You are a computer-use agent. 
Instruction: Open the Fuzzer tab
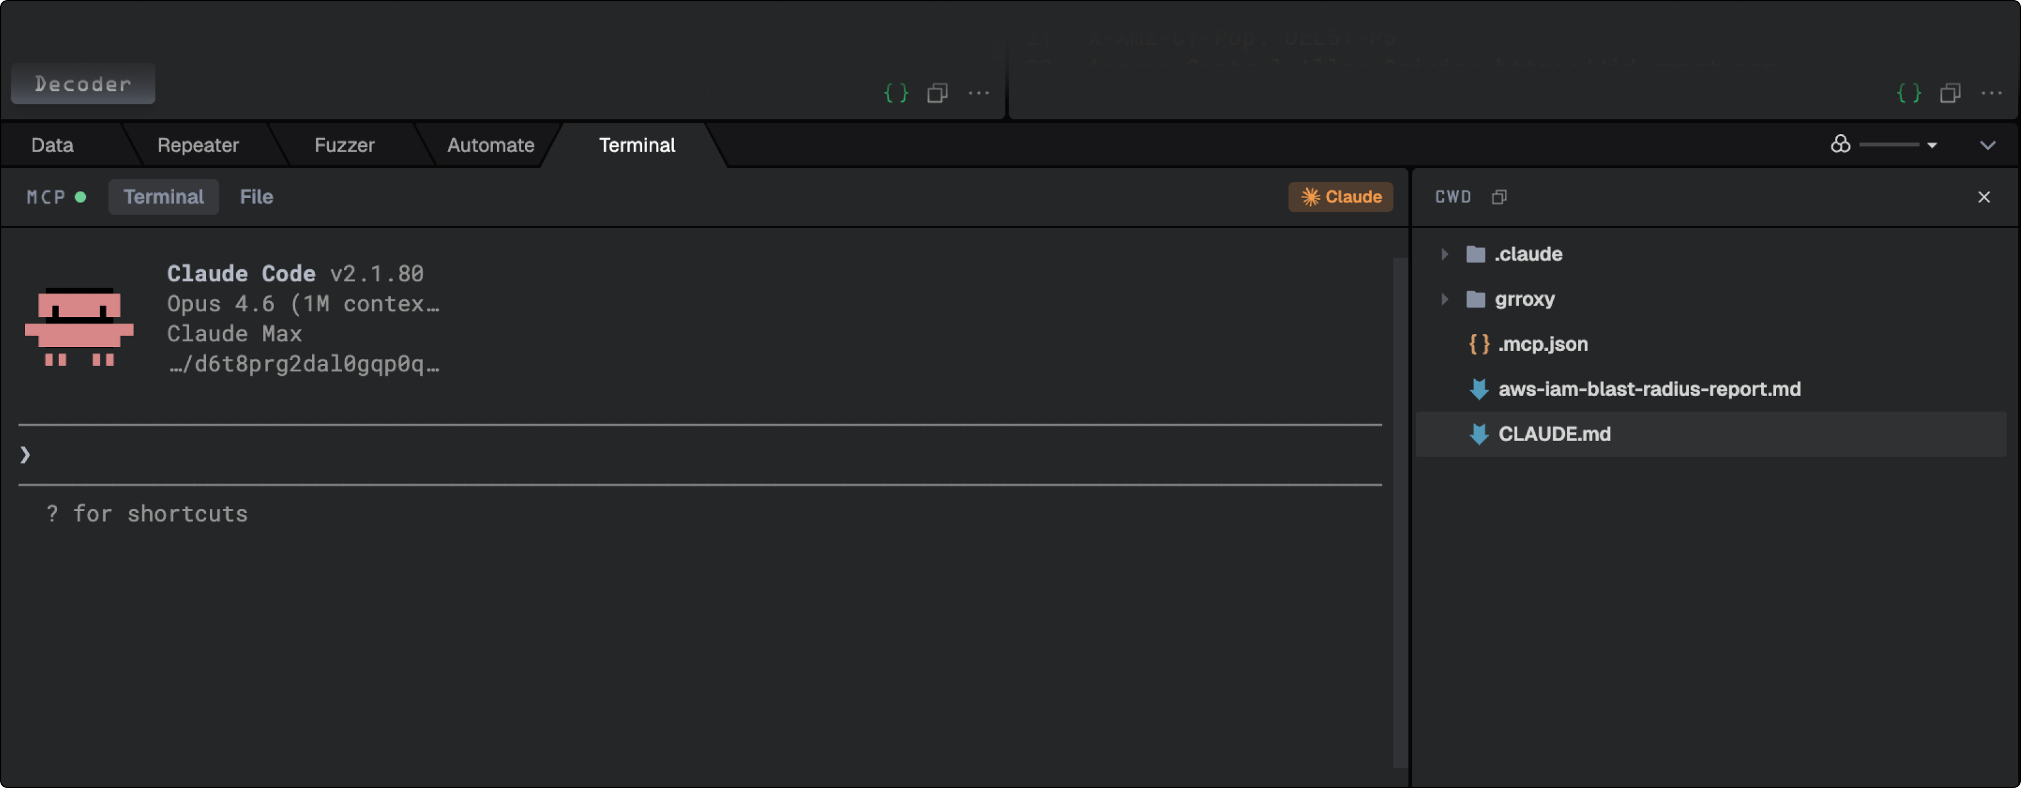click(344, 144)
